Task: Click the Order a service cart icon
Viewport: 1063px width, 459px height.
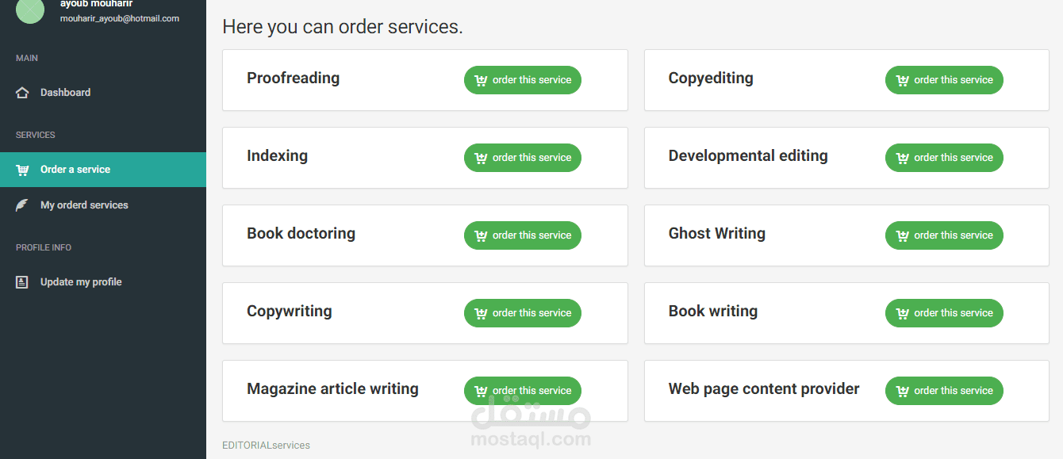Action: [22, 170]
